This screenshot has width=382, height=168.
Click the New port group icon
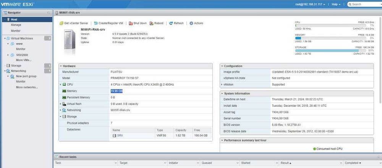point(13,76)
